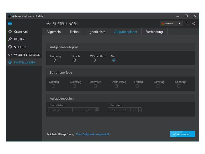The height and width of the screenshot is (154, 205).
Task: Click the Ashampoo Driver Updater logo icon
Action: [x=9, y=16]
